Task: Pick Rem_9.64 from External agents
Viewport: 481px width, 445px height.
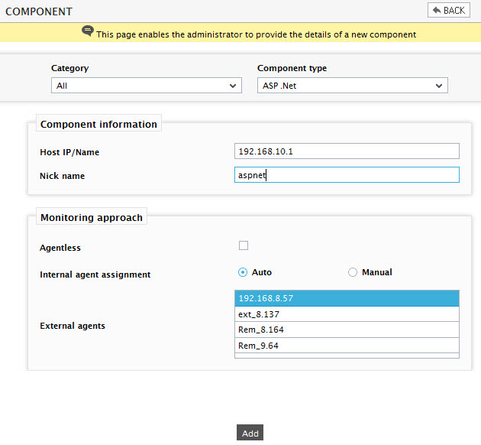Action: 347,346
